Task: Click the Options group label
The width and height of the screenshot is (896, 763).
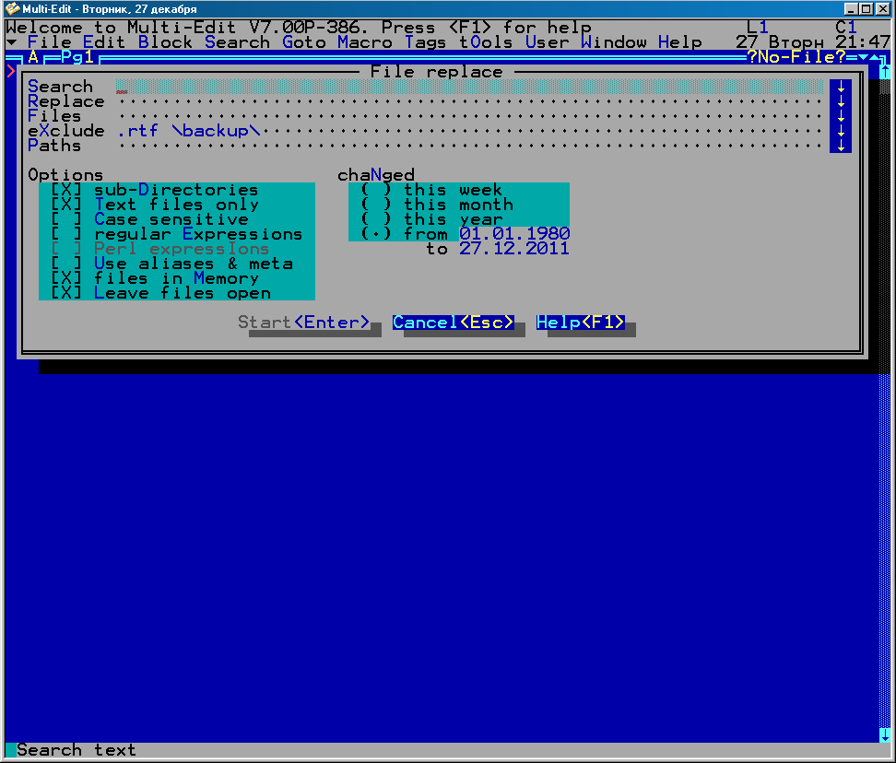Action: pyautogui.click(x=65, y=175)
